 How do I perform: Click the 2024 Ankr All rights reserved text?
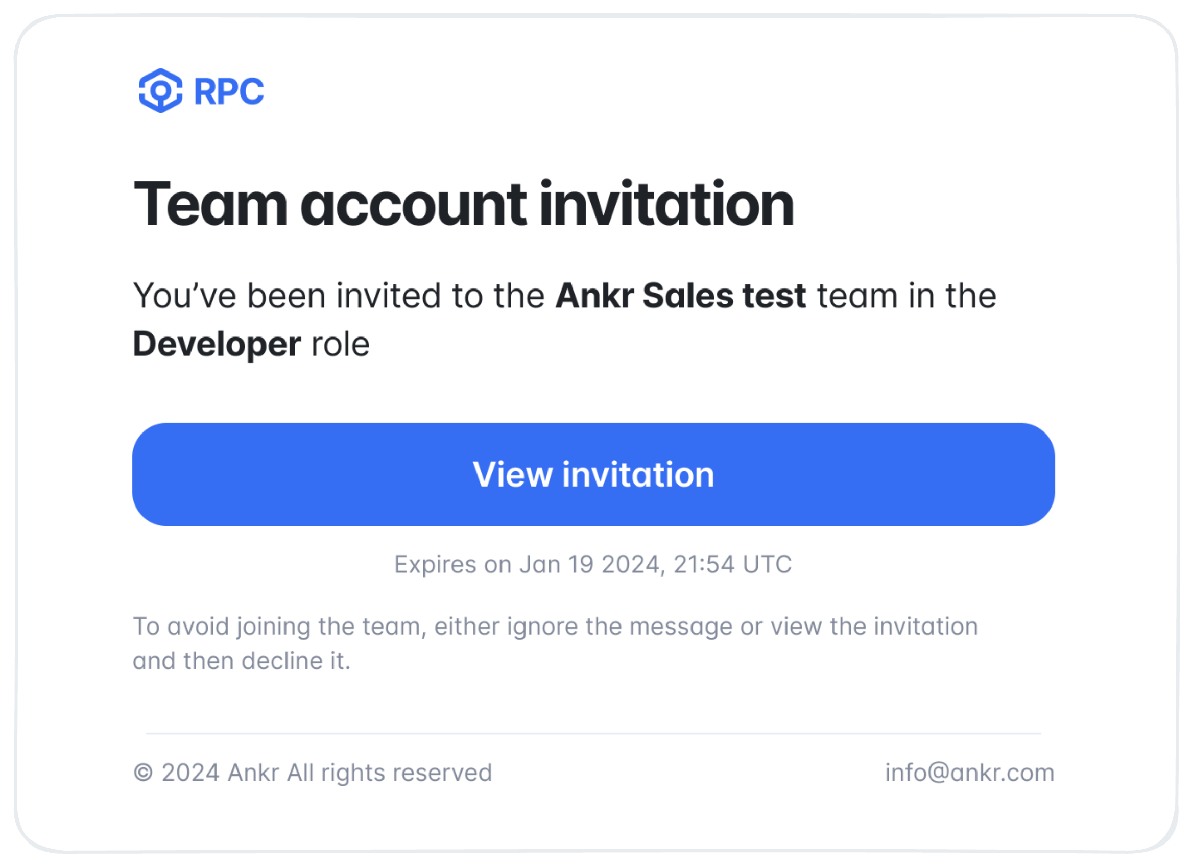coord(327,773)
